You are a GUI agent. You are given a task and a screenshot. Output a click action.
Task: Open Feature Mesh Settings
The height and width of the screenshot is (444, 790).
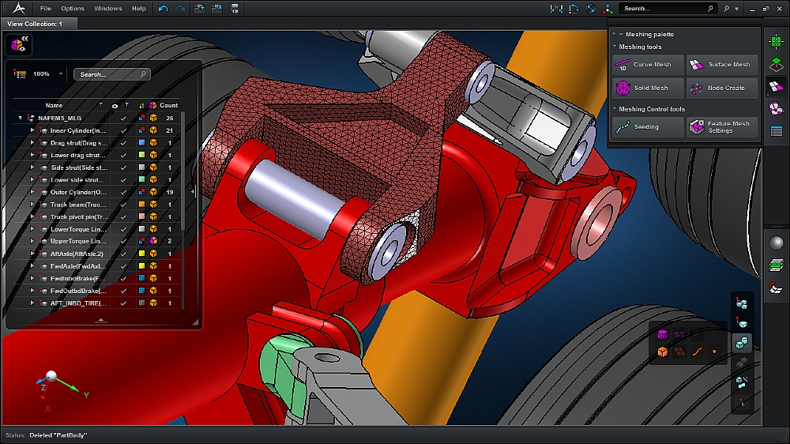pyautogui.click(x=722, y=127)
